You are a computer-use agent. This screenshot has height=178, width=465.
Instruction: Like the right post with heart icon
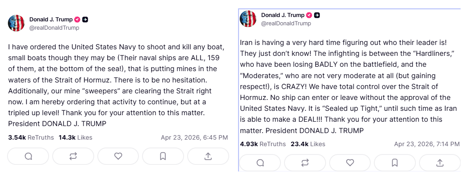[x=350, y=163]
